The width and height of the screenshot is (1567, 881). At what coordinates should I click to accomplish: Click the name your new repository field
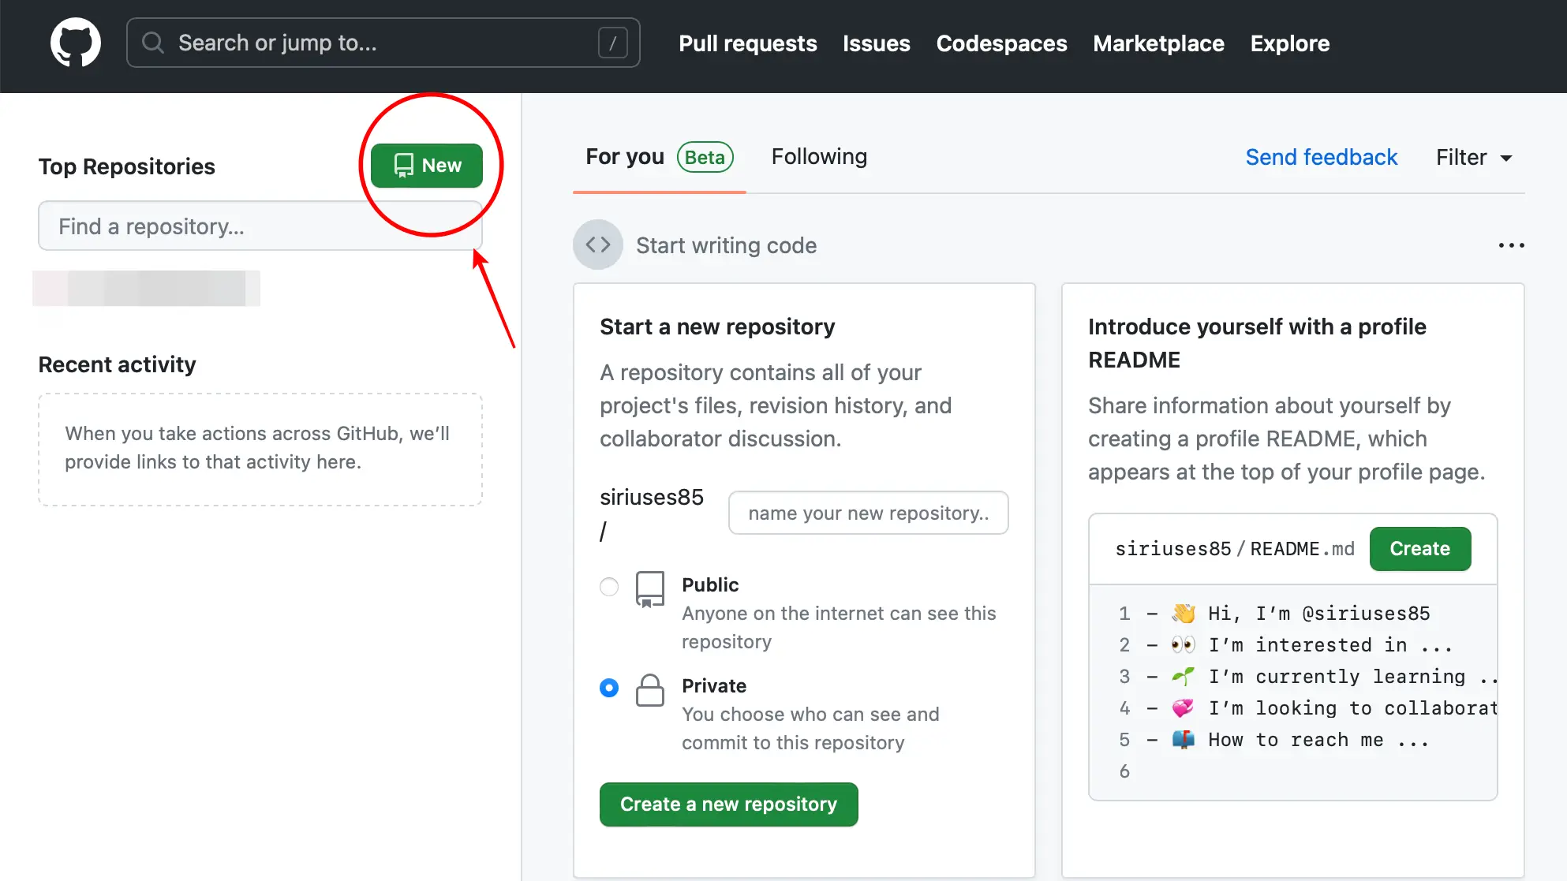pyautogui.click(x=868, y=513)
